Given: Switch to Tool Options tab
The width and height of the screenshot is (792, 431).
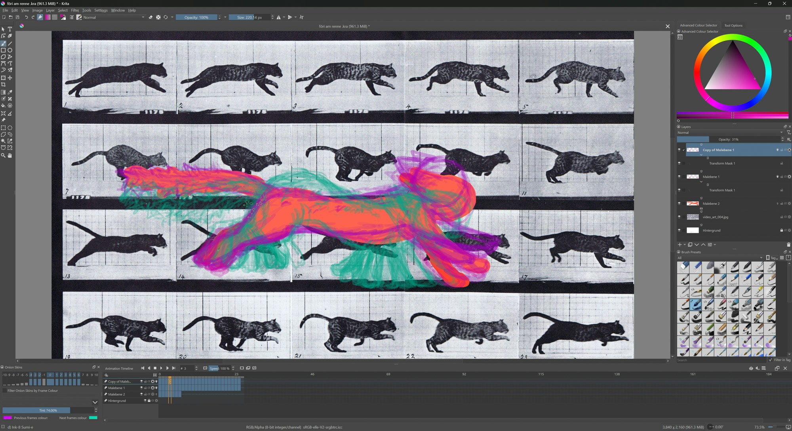Looking at the screenshot, I should click(x=733, y=25).
